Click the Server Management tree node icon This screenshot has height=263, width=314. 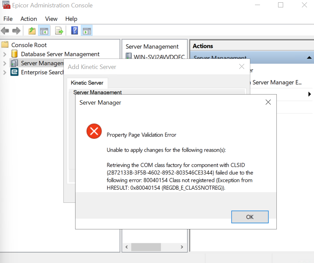(14, 63)
